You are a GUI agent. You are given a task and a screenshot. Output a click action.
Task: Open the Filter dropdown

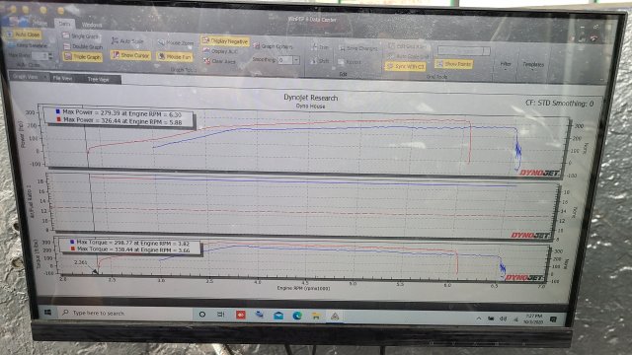pyautogui.click(x=506, y=64)
